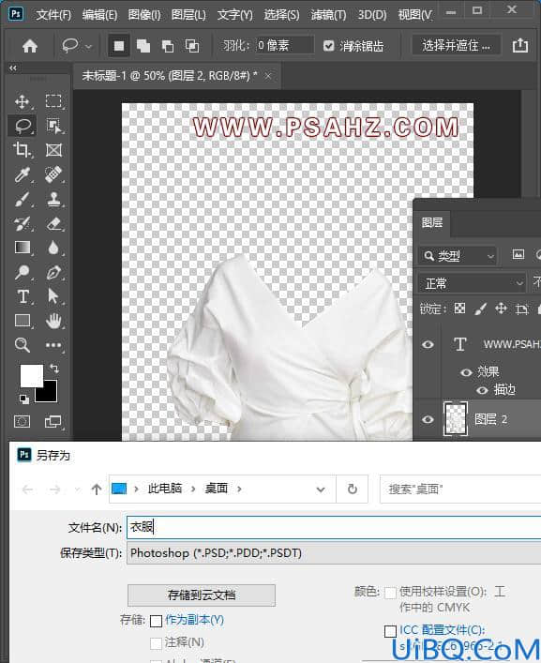Open the 滤镜(T) menu
The width and height of the screenshot is (541, 663).
click(x=328, y=15)
